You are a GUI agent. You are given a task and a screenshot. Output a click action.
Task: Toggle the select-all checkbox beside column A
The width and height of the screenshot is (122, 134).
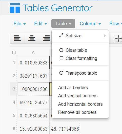14,52
